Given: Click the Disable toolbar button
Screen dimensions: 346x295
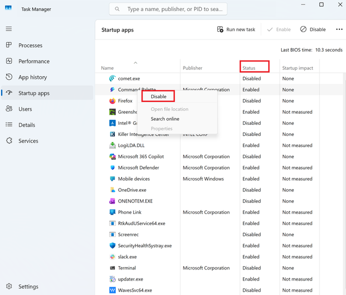Looking at the screenshot, I should tap(313, 29).
